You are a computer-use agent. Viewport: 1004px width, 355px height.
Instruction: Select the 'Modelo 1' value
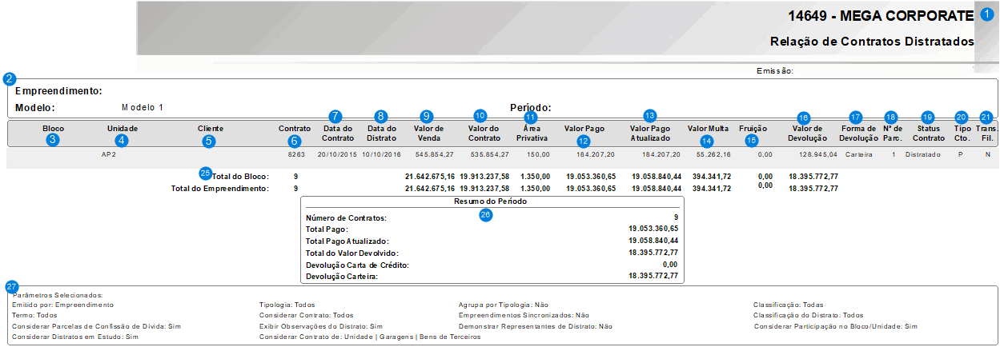pos(143,106)
